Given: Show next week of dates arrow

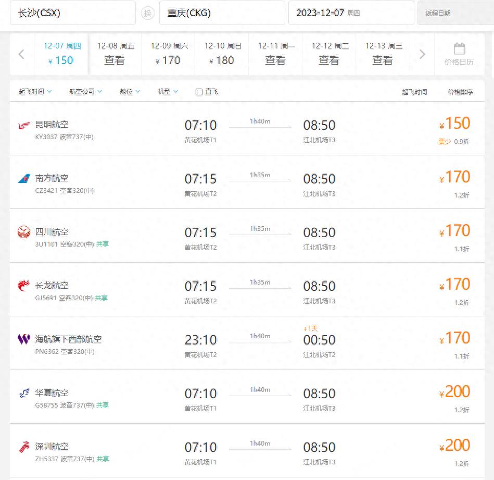Looking at the screenshot, I should pos(422,54).
